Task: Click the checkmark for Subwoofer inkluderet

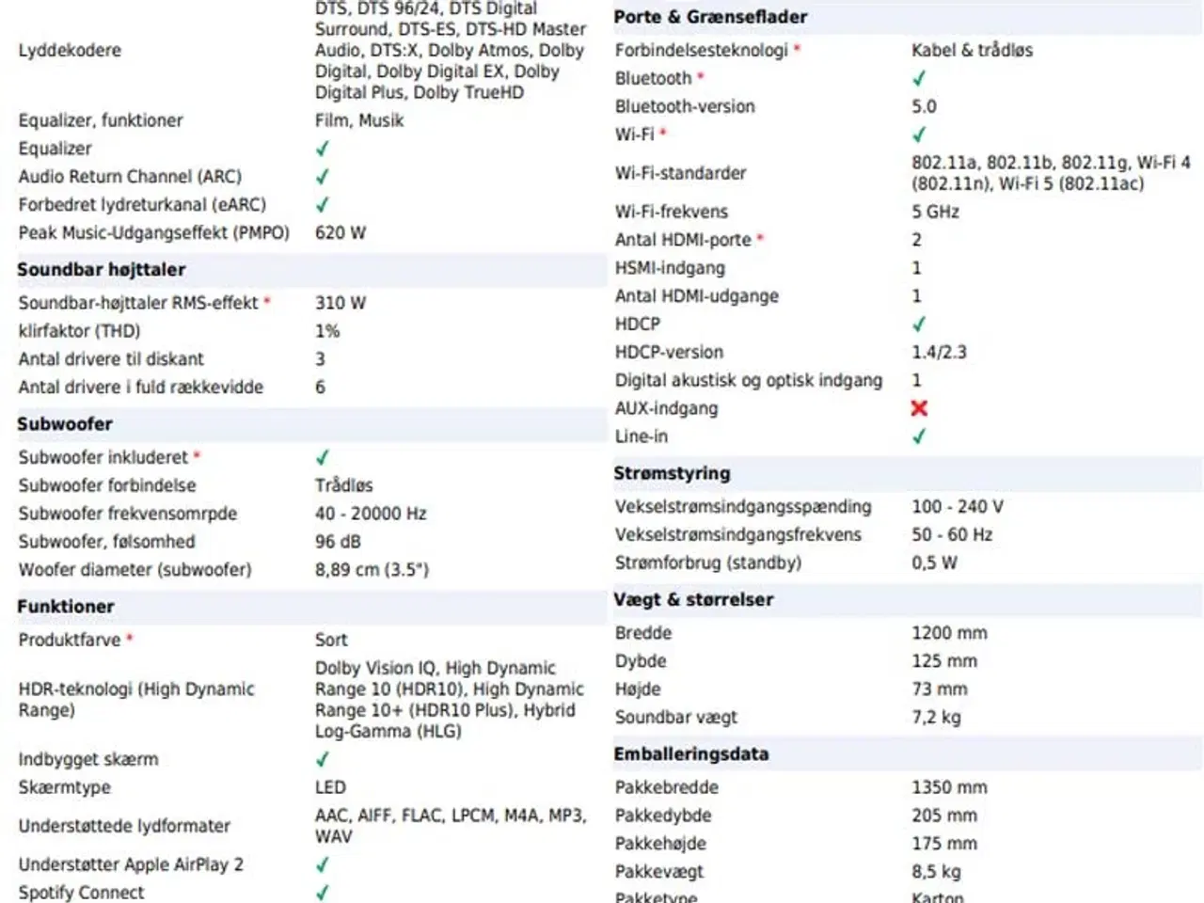Action: 323,457
